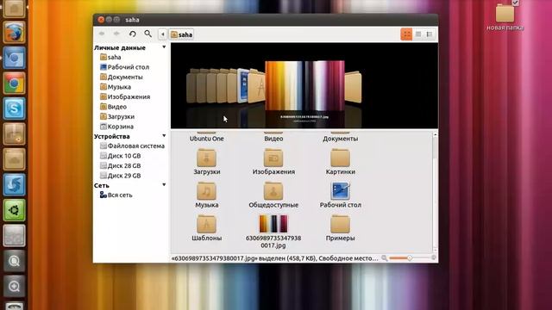Launch Chromium from the launcher
Image resolution: width=552 pixels, height=310 pixels.
click(14, 58)
